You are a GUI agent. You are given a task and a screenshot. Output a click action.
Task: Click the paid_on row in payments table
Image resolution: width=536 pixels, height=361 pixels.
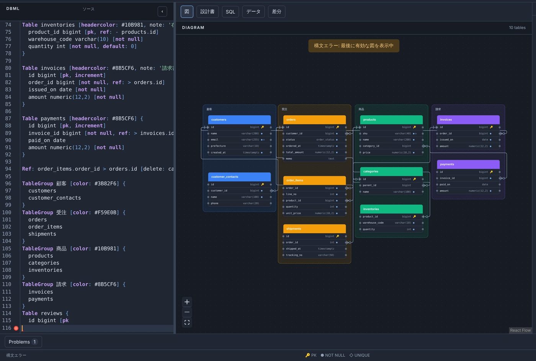pyautogui.click(x=468, y=185)
